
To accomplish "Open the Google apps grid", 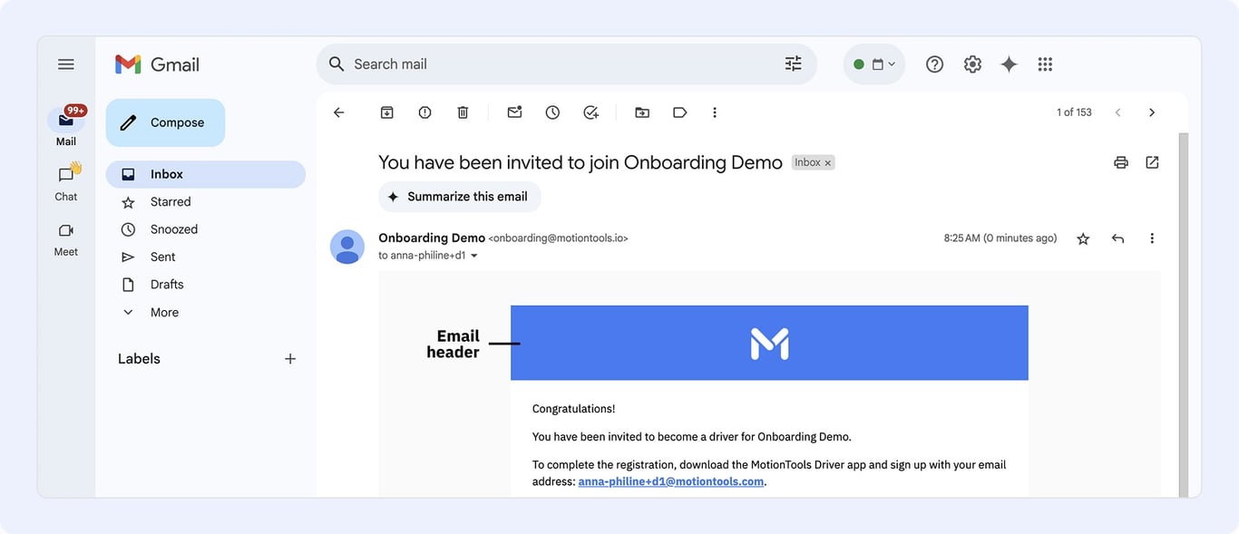I will (1045, 64).
